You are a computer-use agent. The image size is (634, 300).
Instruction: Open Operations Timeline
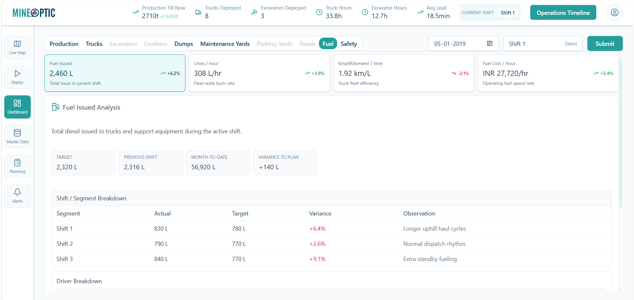563,12
